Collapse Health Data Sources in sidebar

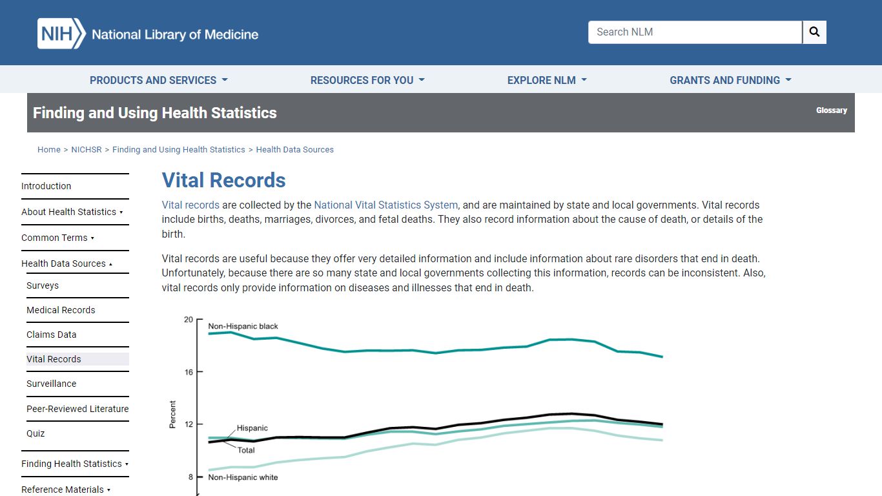pyautogui.click(x=67, y=263)
